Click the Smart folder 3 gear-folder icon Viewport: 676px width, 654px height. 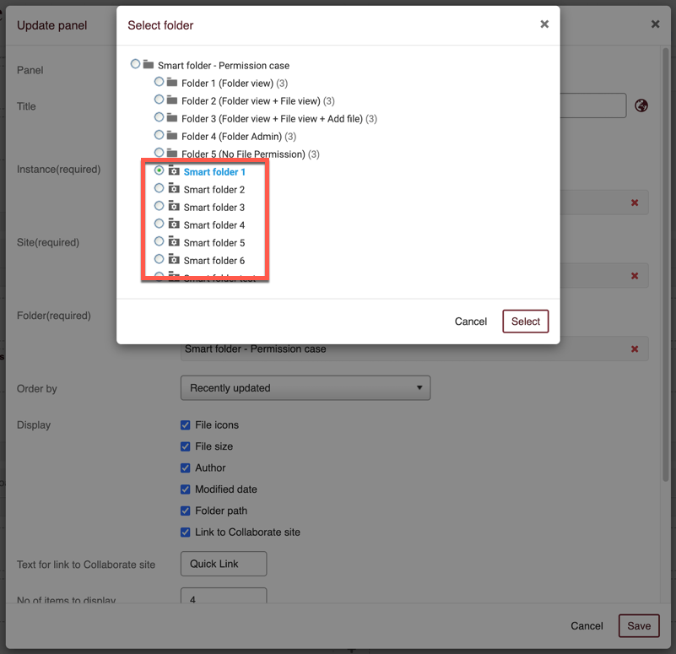tap(174, 206)
